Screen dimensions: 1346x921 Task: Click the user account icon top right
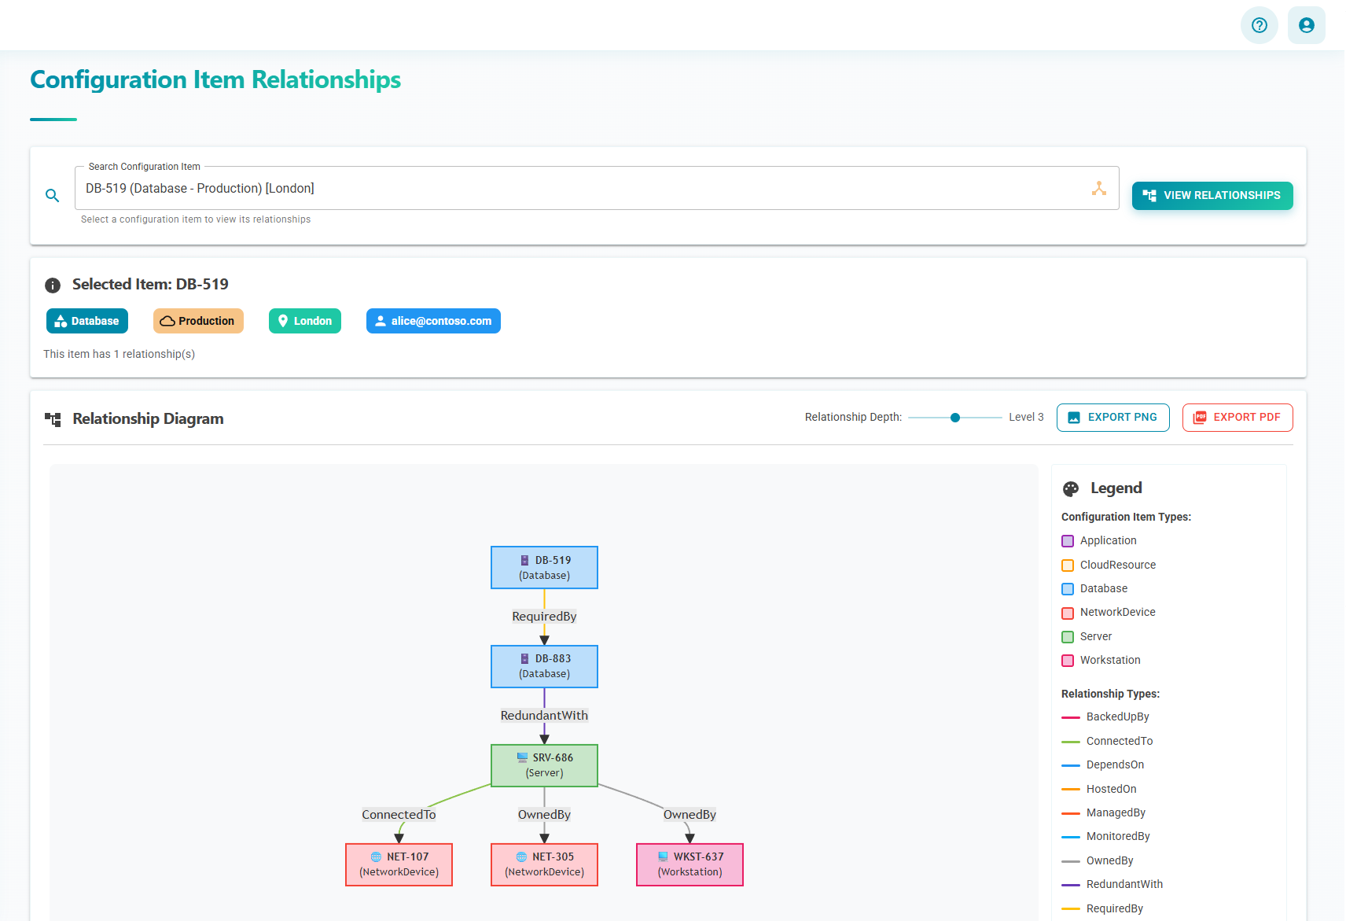[x=1306, y=24]
